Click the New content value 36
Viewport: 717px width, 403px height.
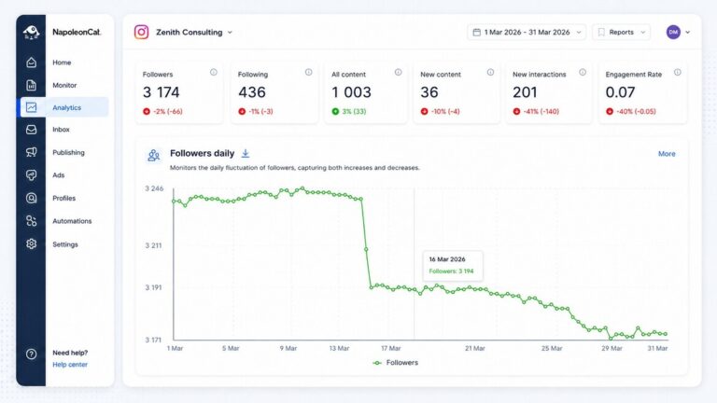429,92
